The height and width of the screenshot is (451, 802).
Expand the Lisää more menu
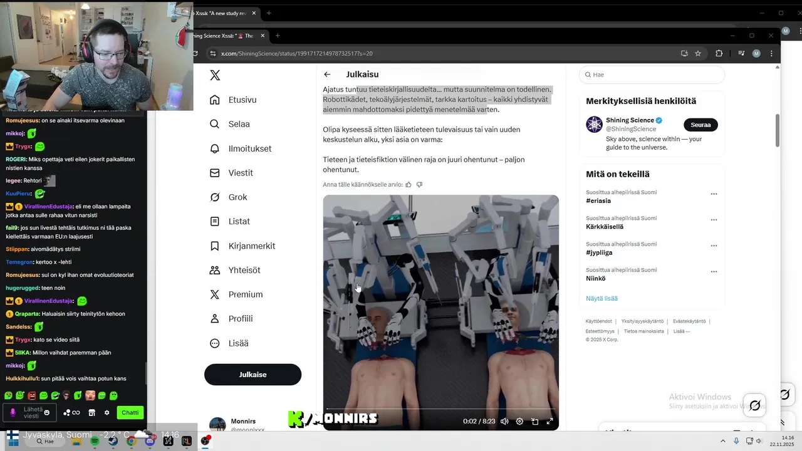point(229,343)
